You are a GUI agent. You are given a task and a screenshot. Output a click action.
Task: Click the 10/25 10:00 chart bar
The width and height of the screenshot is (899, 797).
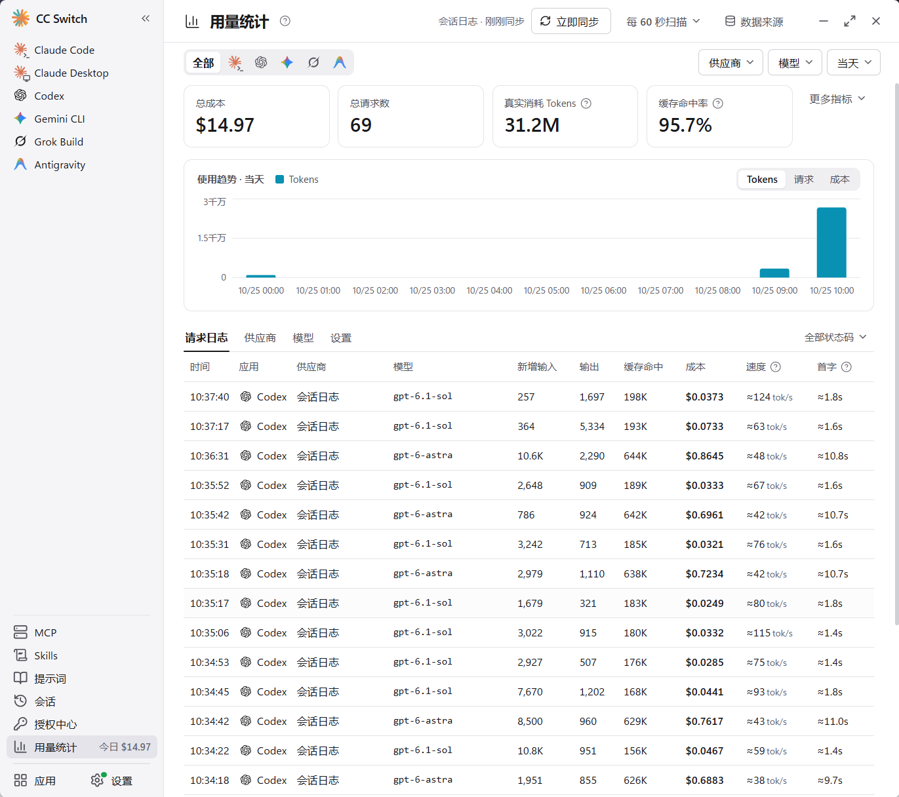pos(831,243)
